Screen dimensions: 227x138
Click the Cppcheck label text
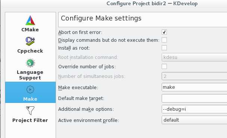tap(30, 51)
